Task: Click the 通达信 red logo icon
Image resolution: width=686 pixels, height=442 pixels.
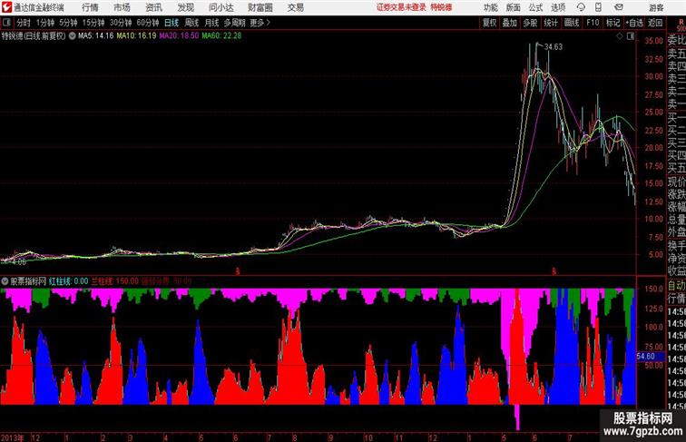Action: [6, 7]
